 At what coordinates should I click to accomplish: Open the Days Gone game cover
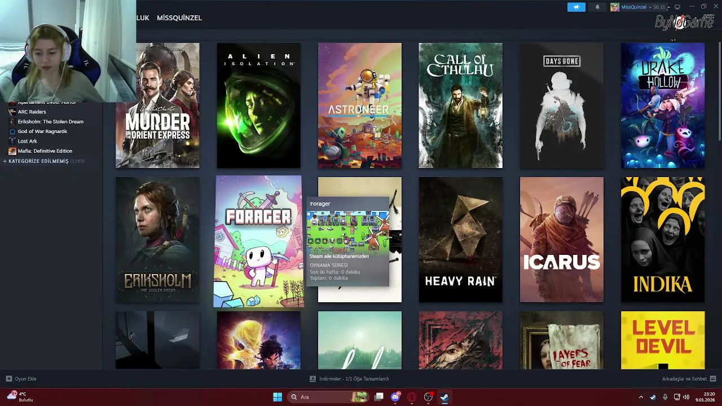[x=561, y=105]
